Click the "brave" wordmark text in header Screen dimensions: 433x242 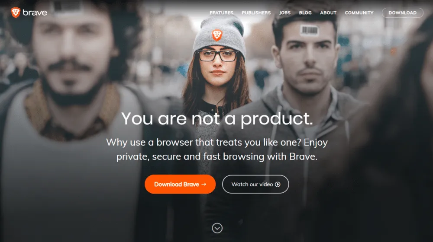coord(35,13)
